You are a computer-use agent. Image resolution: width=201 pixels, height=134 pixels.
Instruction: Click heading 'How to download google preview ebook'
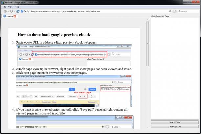(54, 35)
